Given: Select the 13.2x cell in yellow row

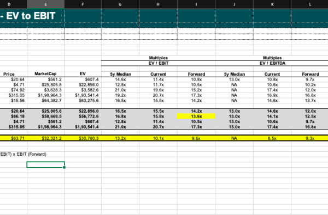Looking at the screenshot, I should 120,138.
